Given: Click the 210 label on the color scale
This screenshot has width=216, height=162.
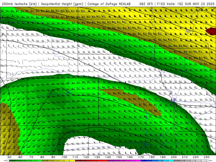Looking at the screenshot, I should click(x=185, y=157).
